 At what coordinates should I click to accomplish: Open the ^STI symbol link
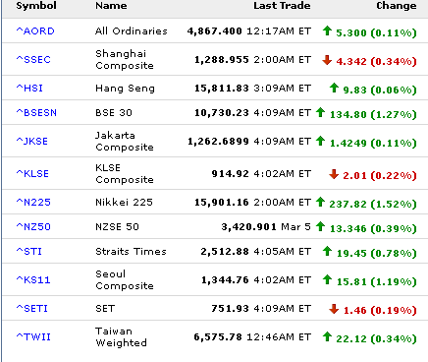coord(29,252)
